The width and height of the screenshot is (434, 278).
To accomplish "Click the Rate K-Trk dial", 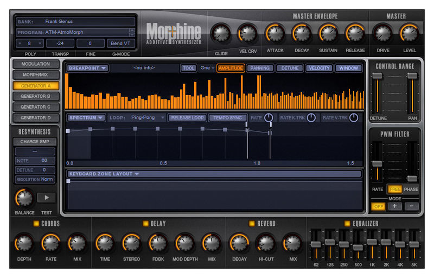I will point(311,118).
